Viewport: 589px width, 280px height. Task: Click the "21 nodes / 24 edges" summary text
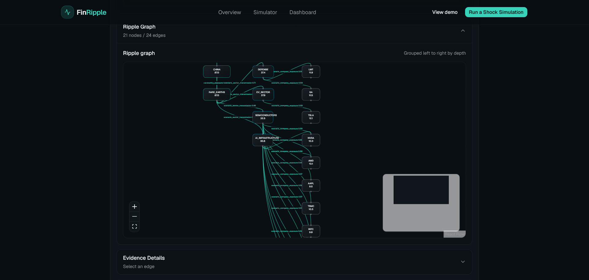pyautogui.click(x=144, y=35)
